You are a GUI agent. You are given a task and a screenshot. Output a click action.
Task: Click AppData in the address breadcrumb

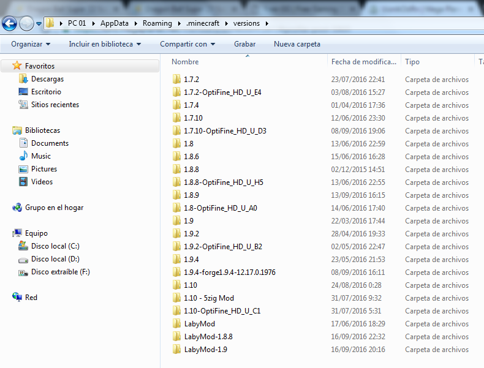114,23
